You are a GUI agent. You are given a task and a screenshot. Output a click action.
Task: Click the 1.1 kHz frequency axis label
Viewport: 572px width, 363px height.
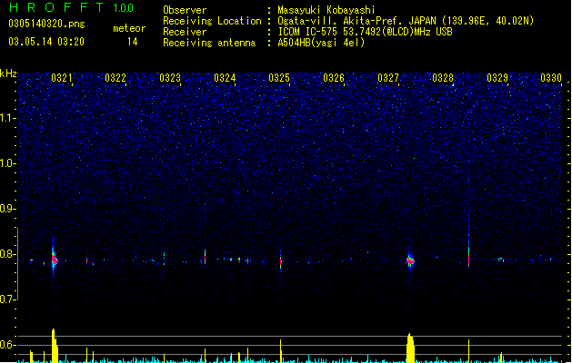click(7, 118)
